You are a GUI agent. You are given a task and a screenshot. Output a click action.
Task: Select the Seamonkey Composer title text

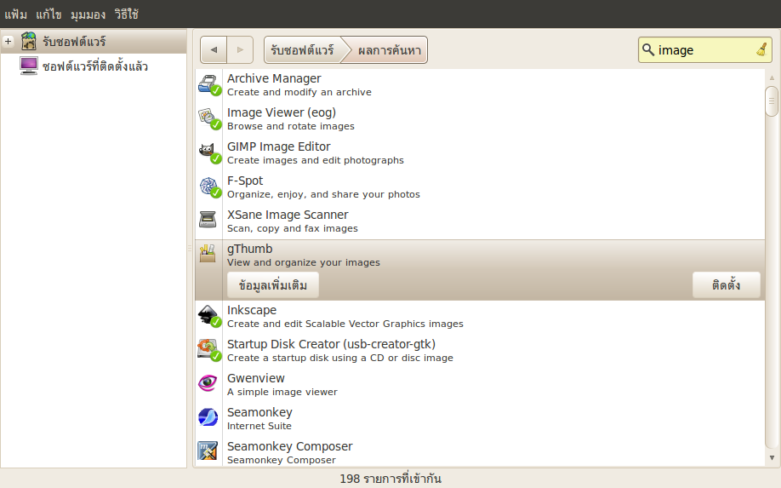pyautogui.click(x=289, y=446)
